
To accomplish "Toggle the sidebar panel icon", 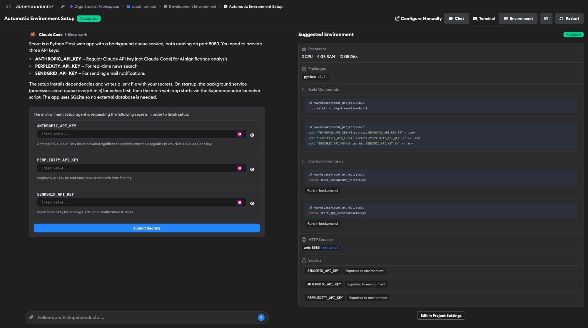I will tap(9, 6).
